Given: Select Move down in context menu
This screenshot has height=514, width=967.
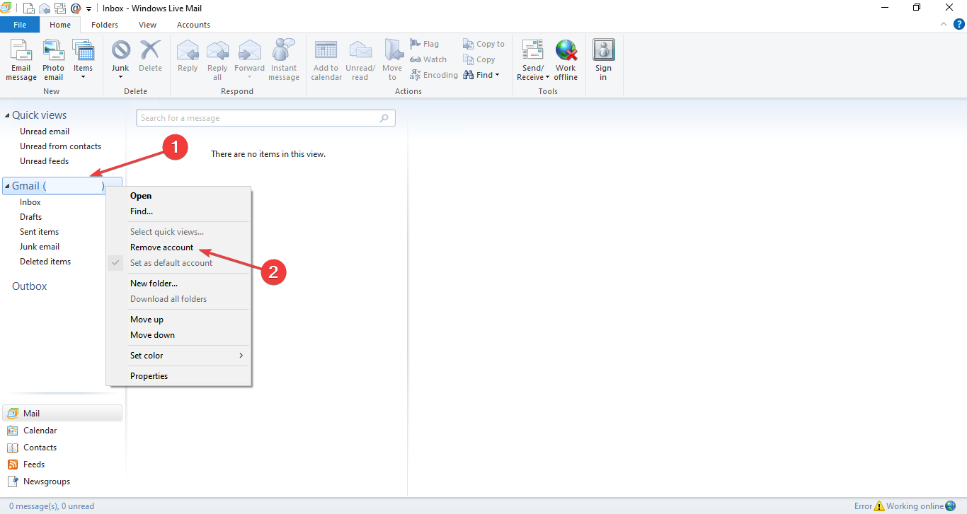Looking at the screenshot, I should (x=178, y=335).
